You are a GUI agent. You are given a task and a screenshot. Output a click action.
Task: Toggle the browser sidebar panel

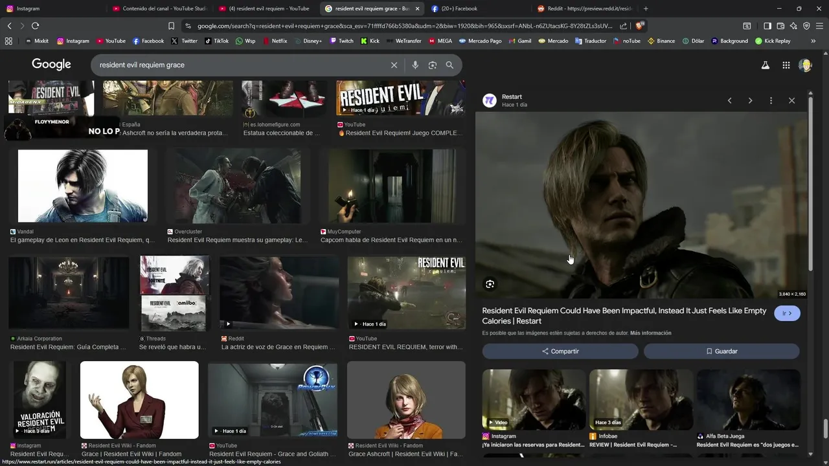click(x=767, y=26)
